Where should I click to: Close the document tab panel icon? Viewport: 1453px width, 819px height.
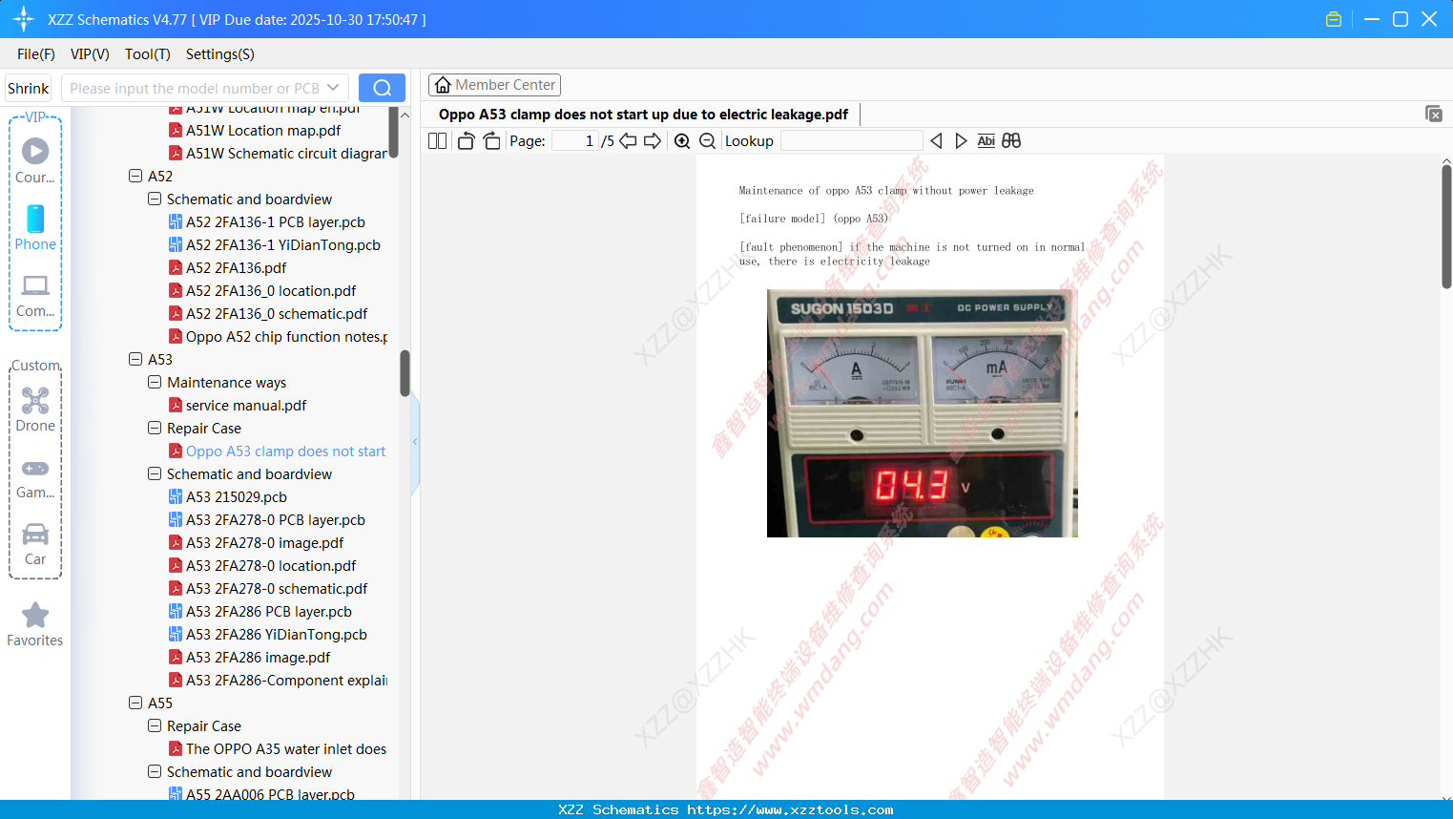click(x=1434, y=114)
